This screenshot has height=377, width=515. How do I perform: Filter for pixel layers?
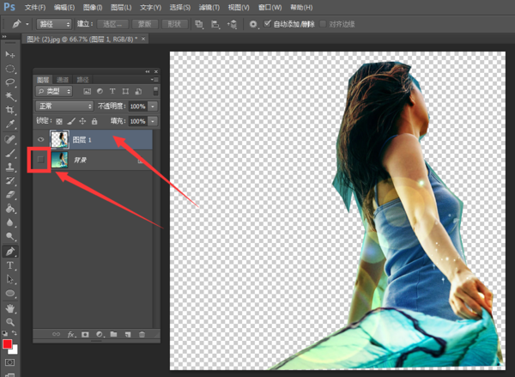pos(87,91)
